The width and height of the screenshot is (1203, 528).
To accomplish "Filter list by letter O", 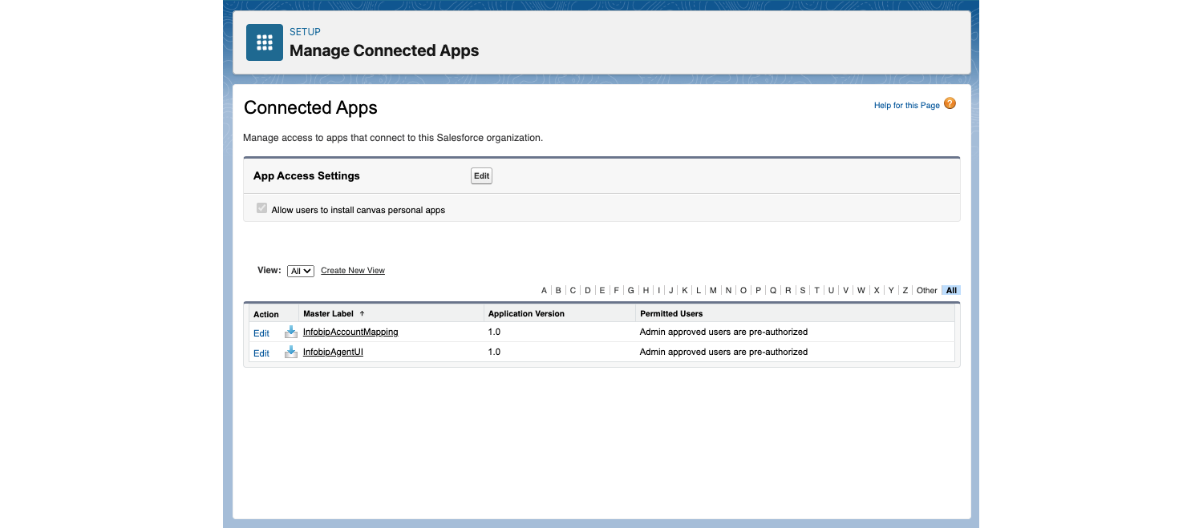I will [743, 291].
